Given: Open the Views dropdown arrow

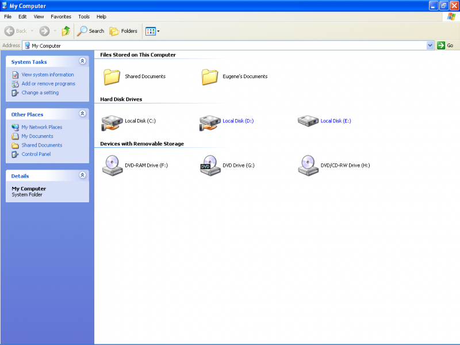Looking at the screenshot, I should pos(159,31).
